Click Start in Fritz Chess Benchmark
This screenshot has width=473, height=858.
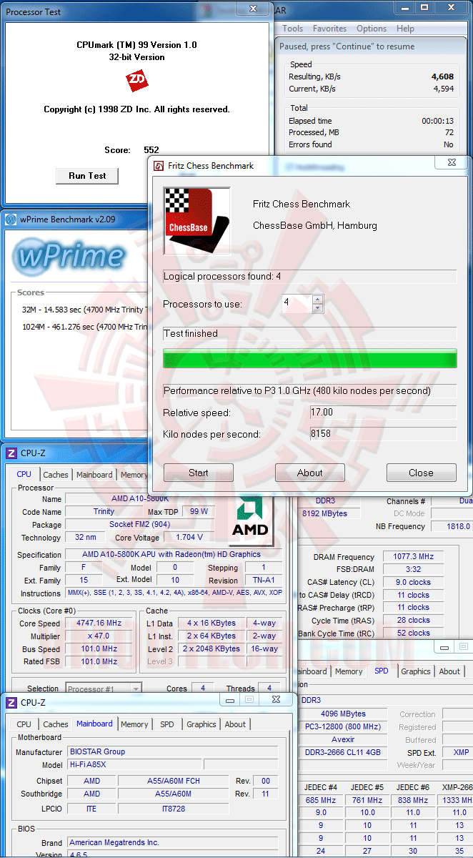point(199,473)
